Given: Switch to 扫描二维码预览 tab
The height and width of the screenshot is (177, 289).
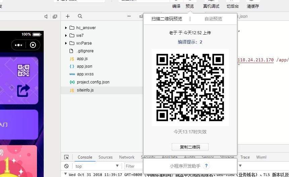Looking at the screenshot, I should 167,19.
